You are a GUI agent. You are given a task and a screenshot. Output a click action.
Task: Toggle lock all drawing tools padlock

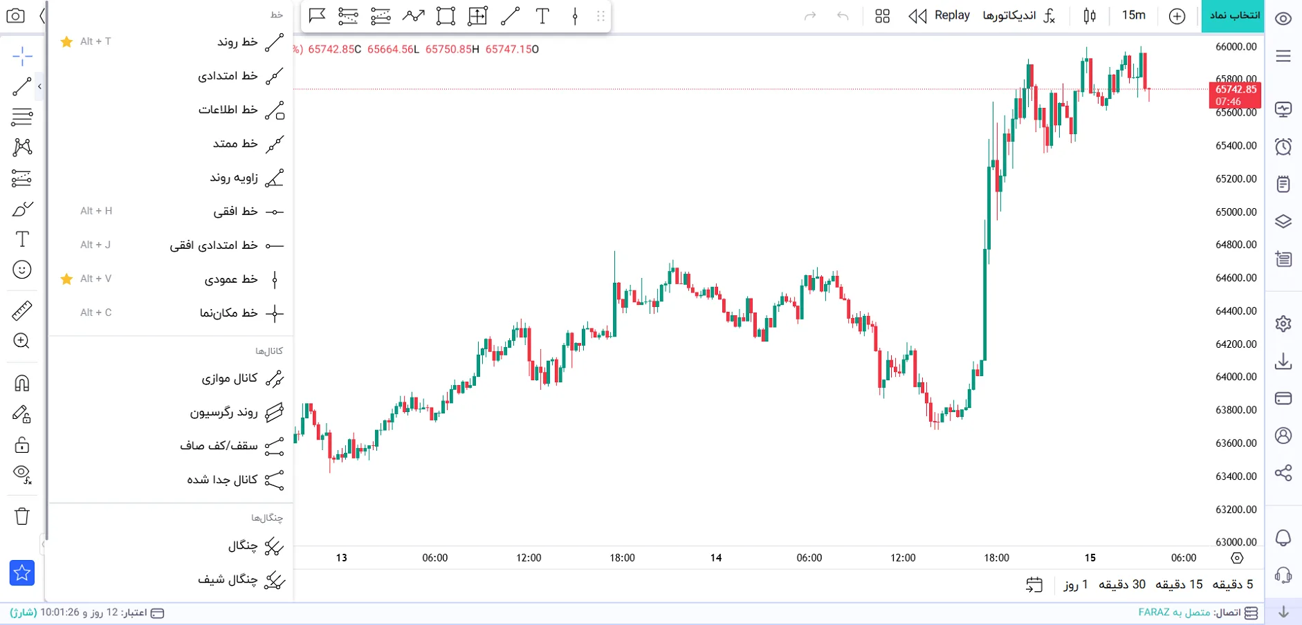click(22, 445)
